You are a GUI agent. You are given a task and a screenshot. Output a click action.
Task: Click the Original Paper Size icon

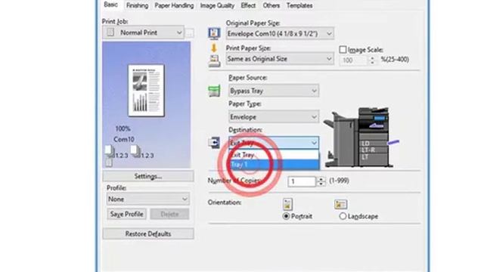[x=214, y=33]
